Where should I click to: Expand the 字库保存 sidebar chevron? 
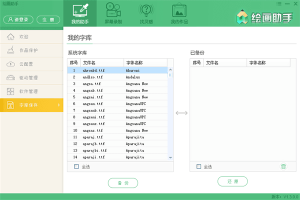pos(59,105)
